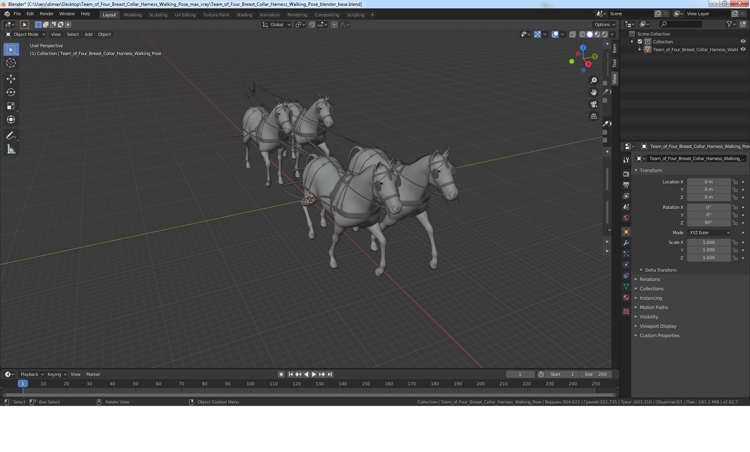Select the Move tool
Viewport: 750px width, 452px height.
(11, 79)
